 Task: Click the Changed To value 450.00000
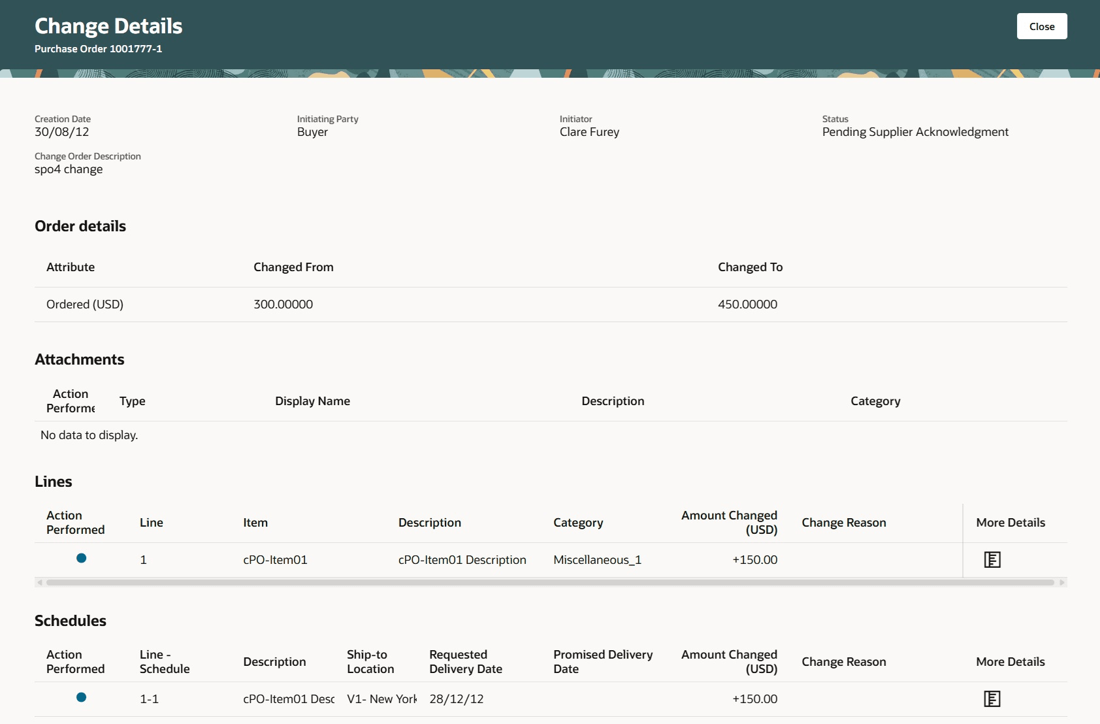click(x=748, y=303)
